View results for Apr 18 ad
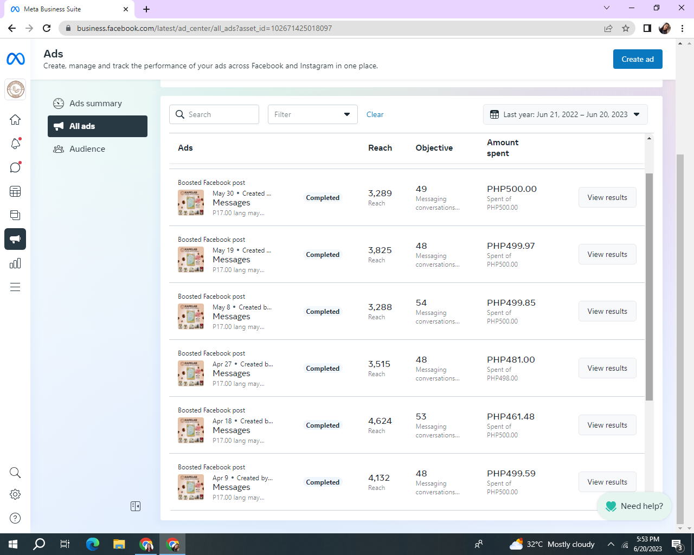This screenshot has width=694, height=555. [x=607, y=425]
